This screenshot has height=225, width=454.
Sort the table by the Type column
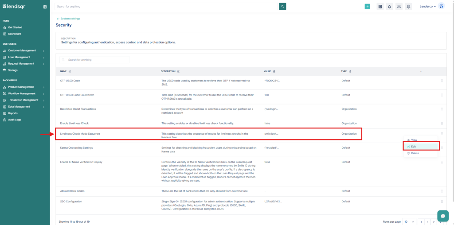[x=349, y=71]
